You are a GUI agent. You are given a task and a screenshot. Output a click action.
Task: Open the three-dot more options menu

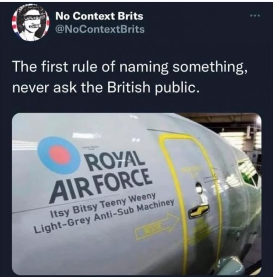255,16
